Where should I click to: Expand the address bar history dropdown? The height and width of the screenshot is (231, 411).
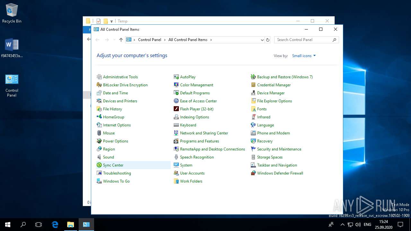(x=262, y=40)
